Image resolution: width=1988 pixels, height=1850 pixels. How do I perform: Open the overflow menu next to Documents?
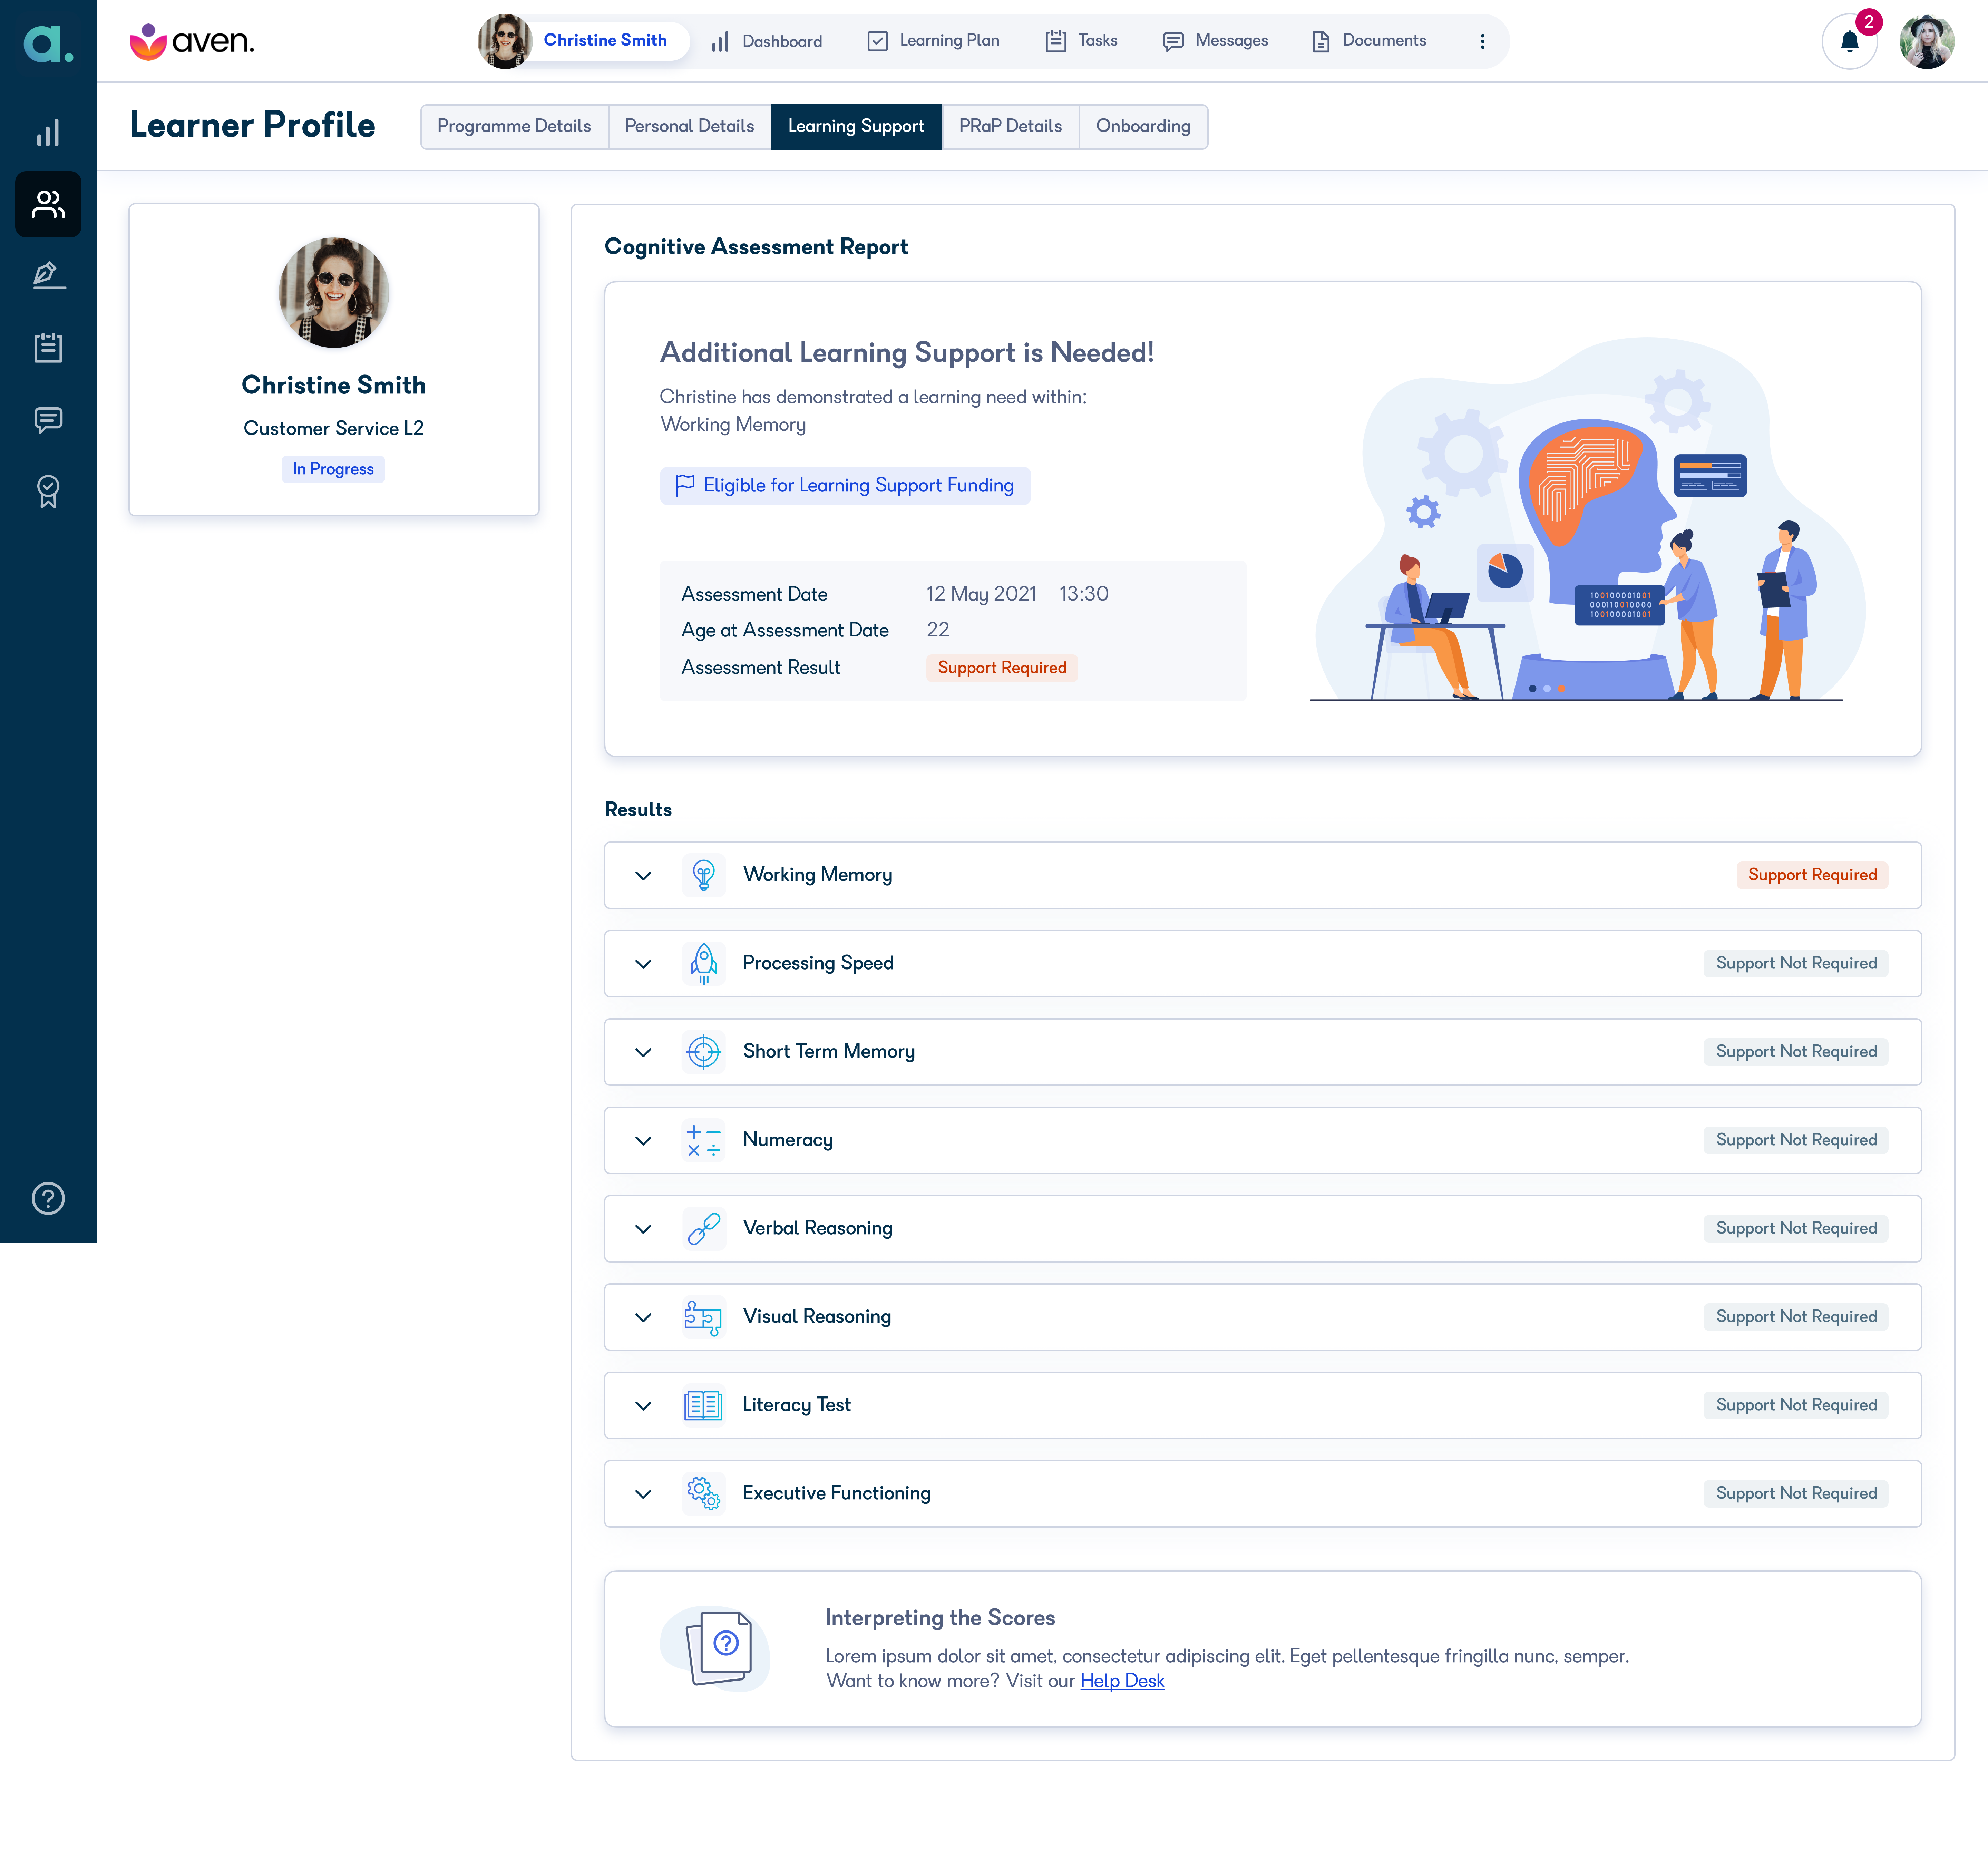click(1483, 41)
